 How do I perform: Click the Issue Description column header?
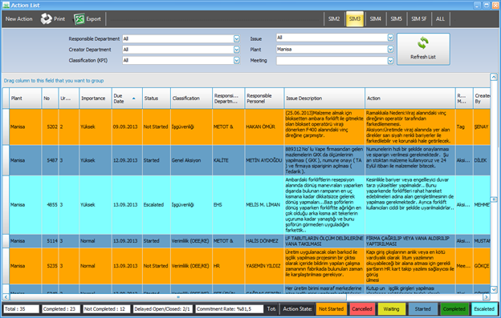point(324,99)
